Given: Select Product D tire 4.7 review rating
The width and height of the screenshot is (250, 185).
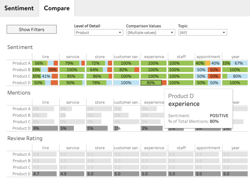Looking at the screenshot, I should [44, 174].
